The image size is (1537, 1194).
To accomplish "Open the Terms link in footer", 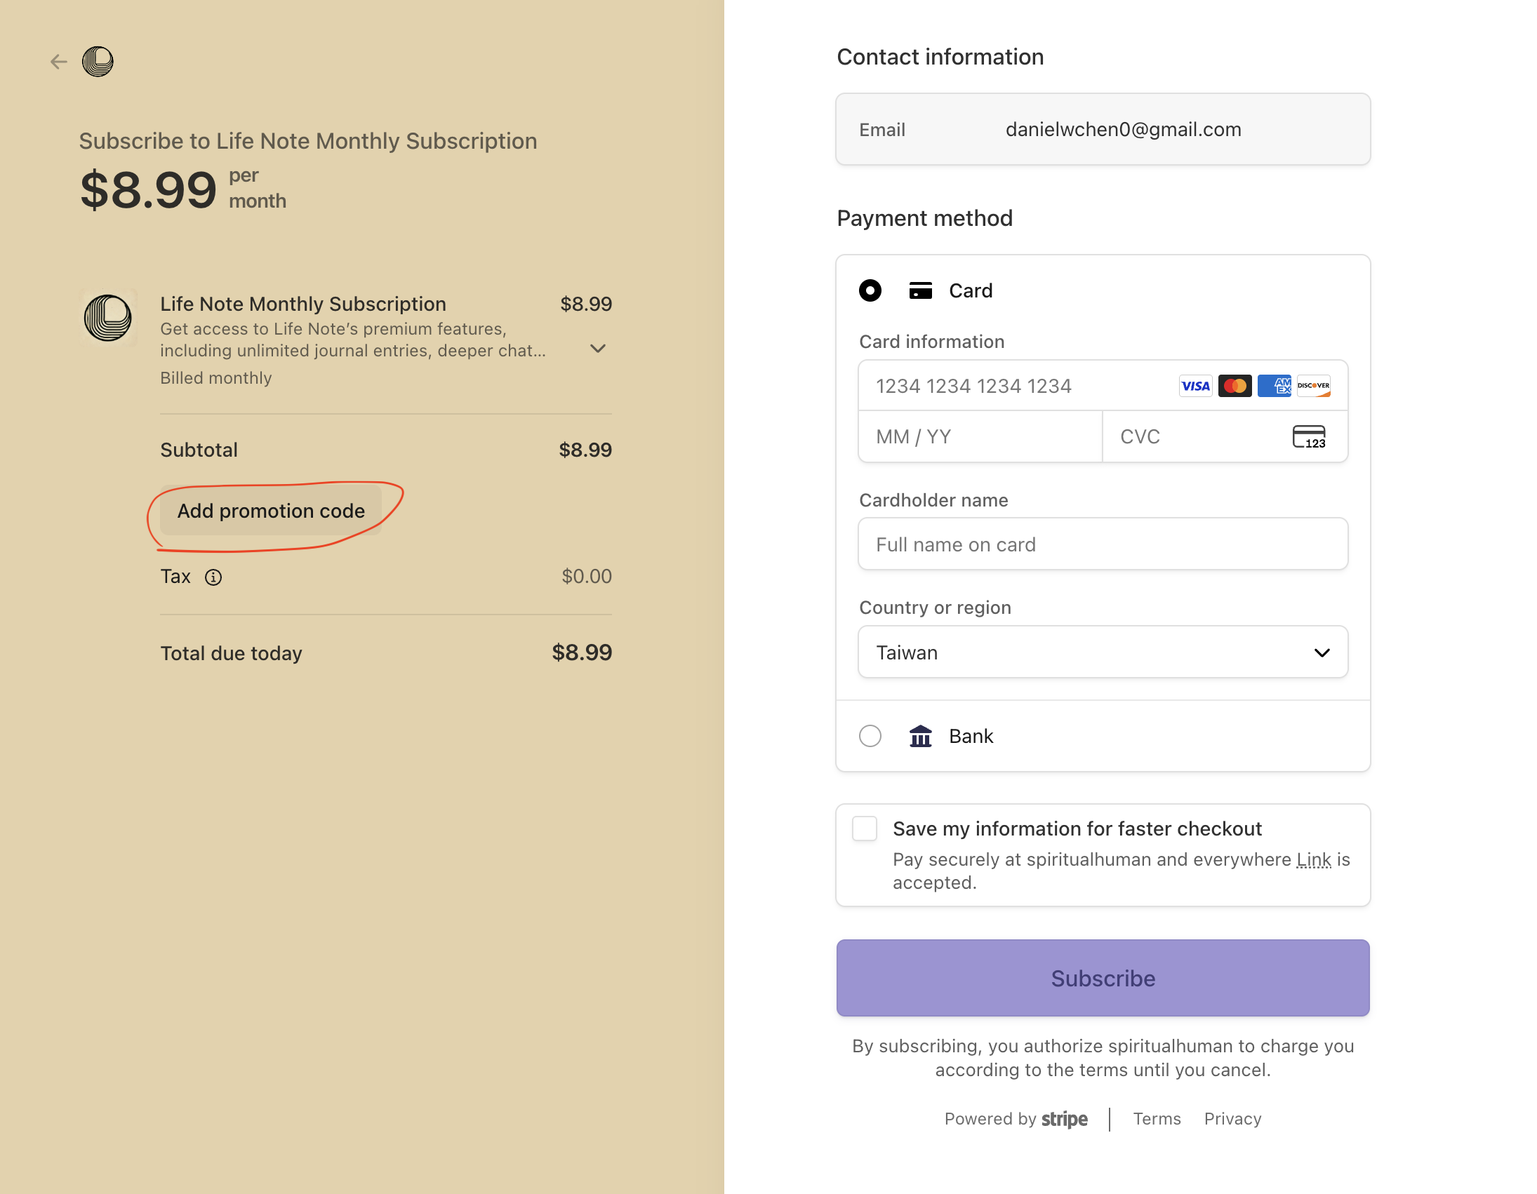I will click(1157, 1119).
